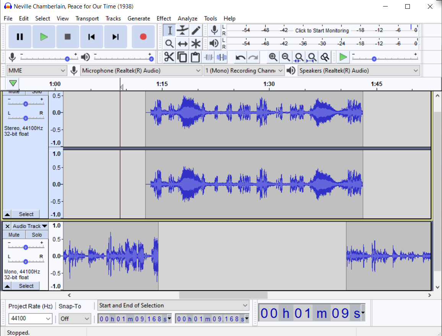This screenshot has width=442, height=336.
Task: Click the Trim audio outside selection icon
Action: click(x=208, y=57)
